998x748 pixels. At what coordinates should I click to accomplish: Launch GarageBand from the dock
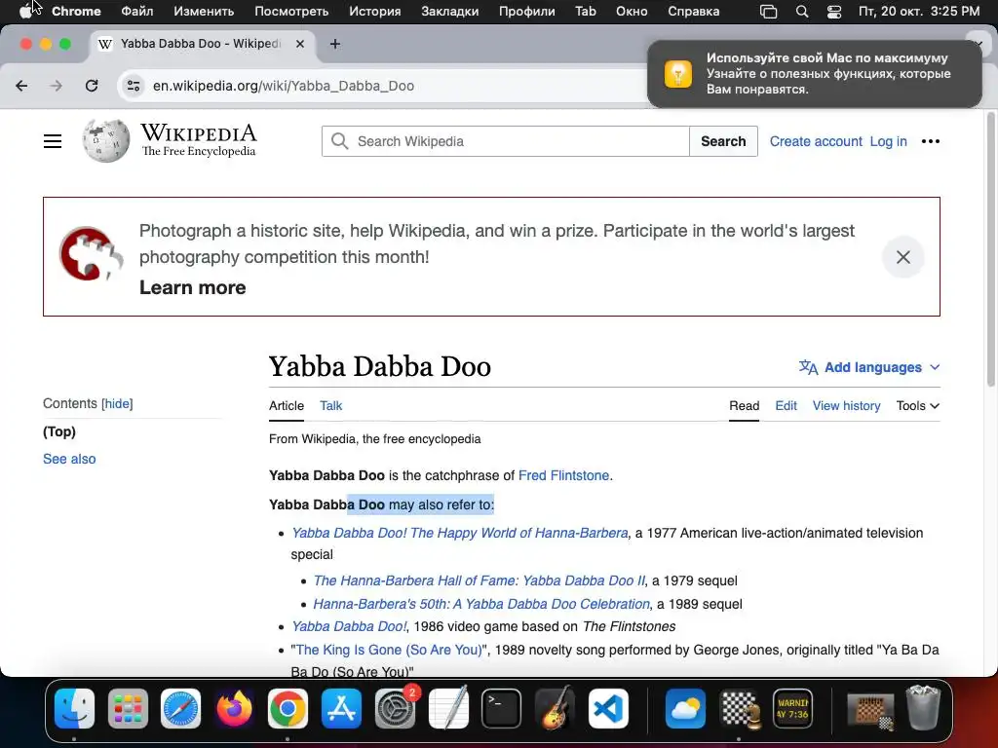coord(555,709)
